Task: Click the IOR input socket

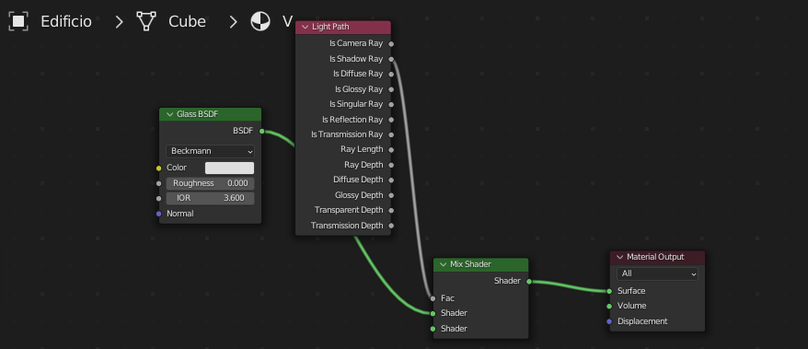Action: coord(158,199)
